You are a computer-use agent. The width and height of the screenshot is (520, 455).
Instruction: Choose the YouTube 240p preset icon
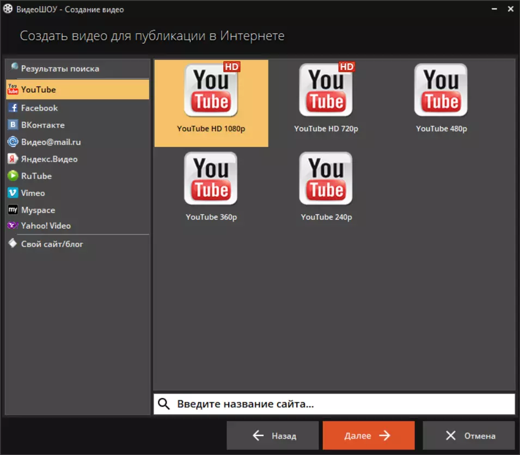pyautogui.click(x=326, y=179)
